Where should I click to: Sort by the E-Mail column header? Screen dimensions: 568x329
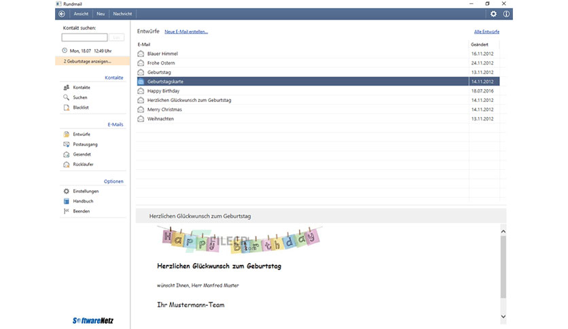click(144, 45)
